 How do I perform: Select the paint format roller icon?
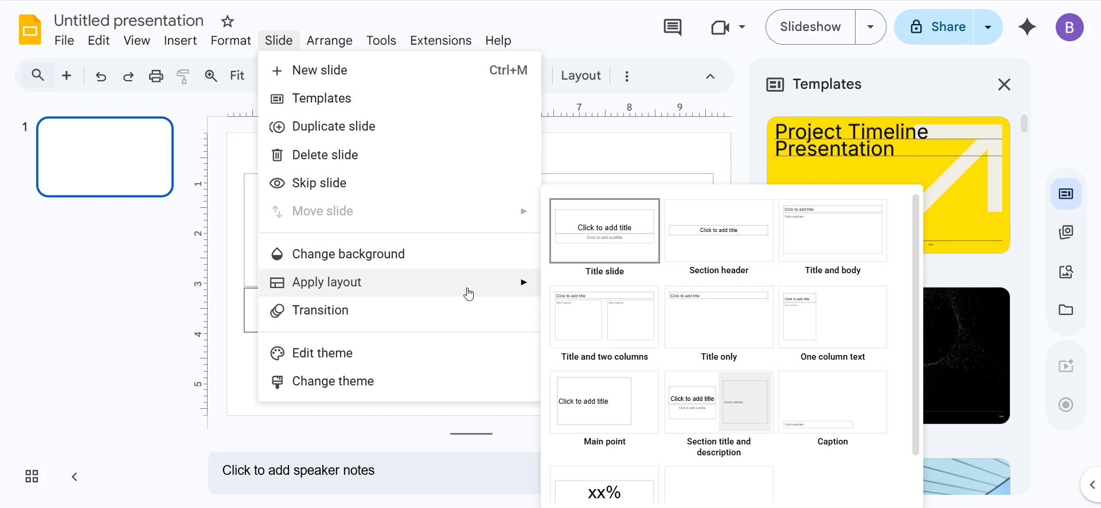click(x=183, y=76)
